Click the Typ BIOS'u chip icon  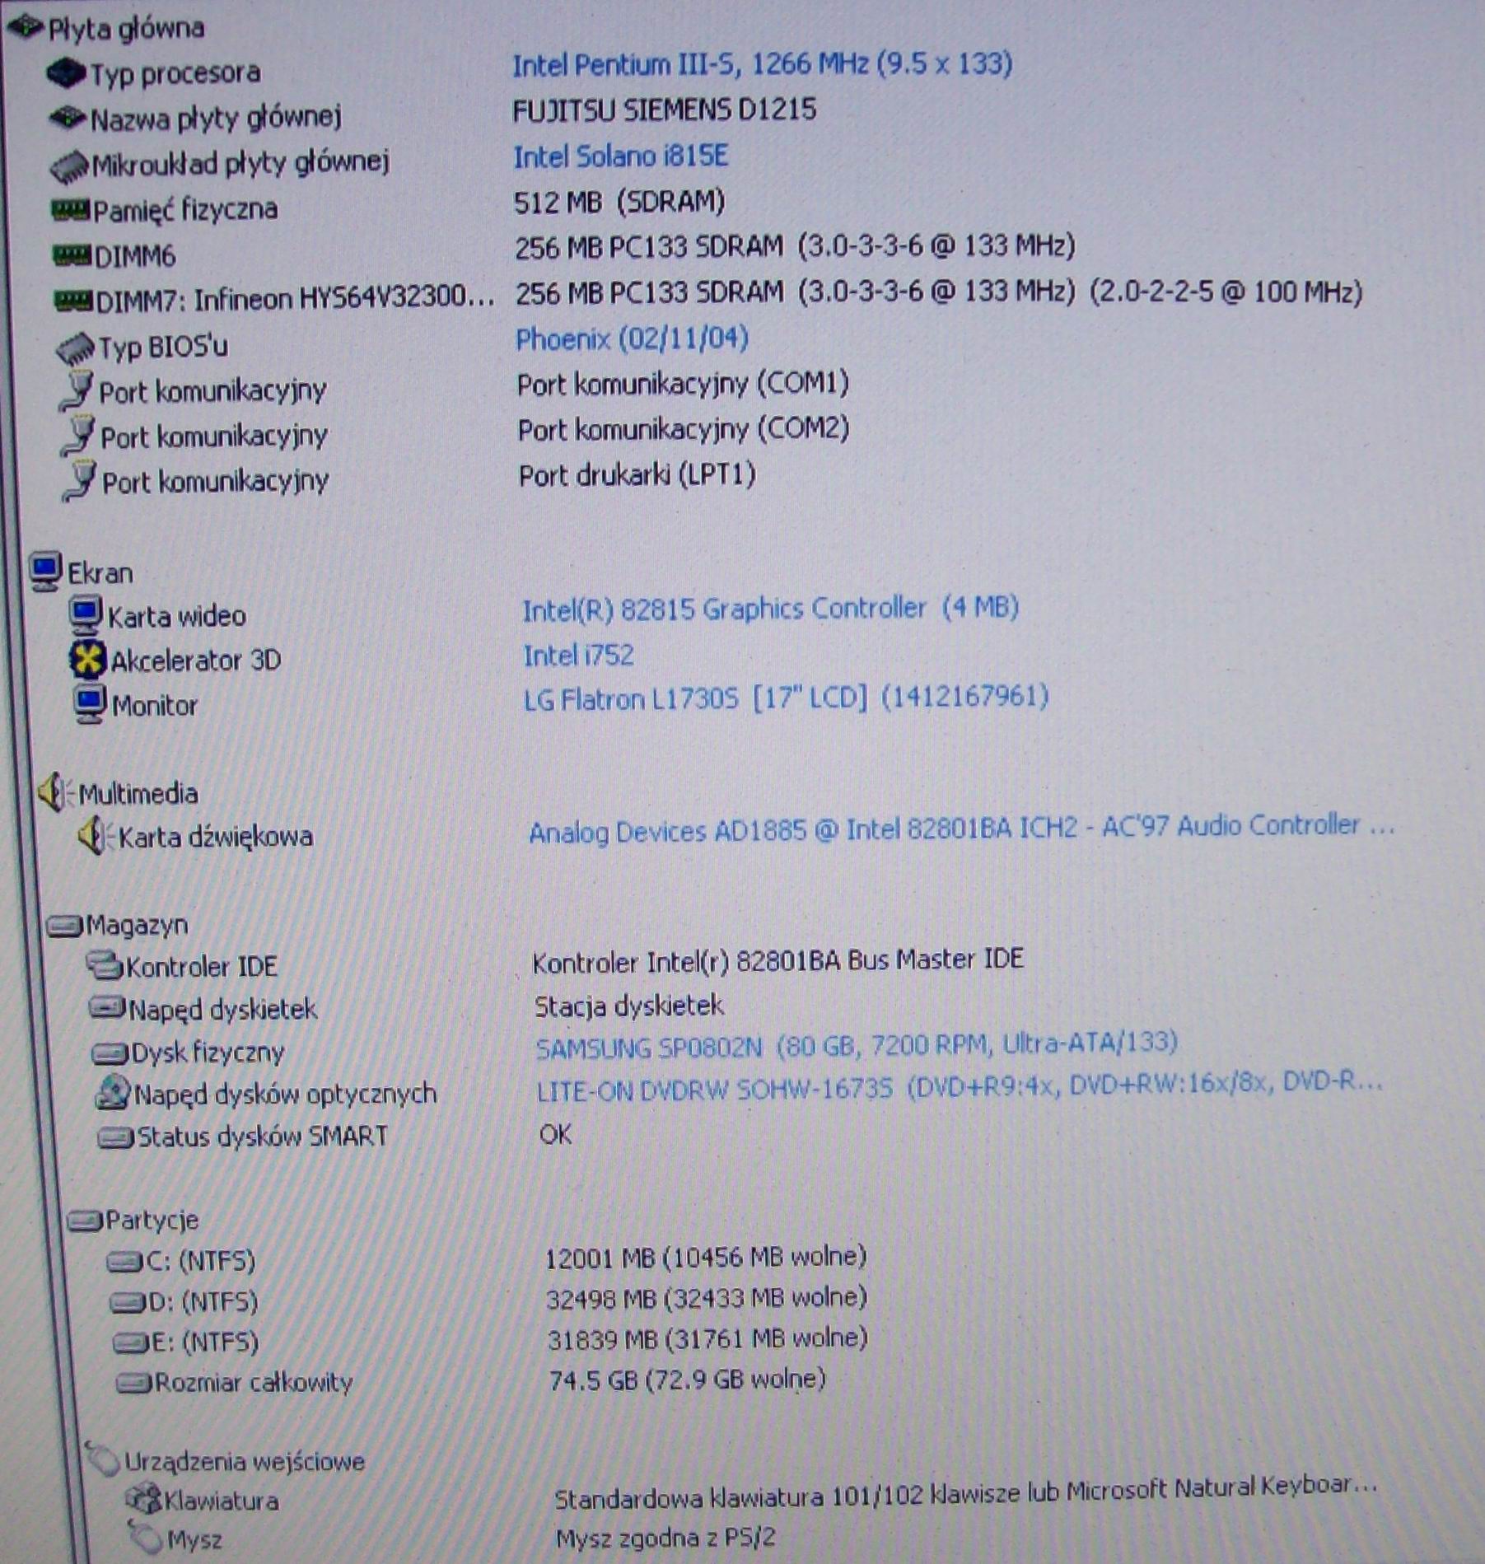[76, 348]
